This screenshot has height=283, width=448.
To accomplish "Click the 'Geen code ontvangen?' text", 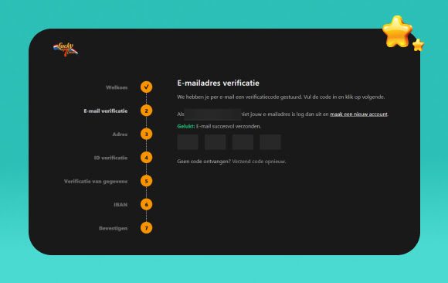I will coord(204,162).
